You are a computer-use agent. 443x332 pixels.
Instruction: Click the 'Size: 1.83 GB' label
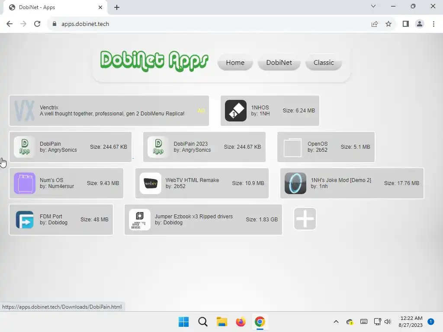tap(262, 219)
